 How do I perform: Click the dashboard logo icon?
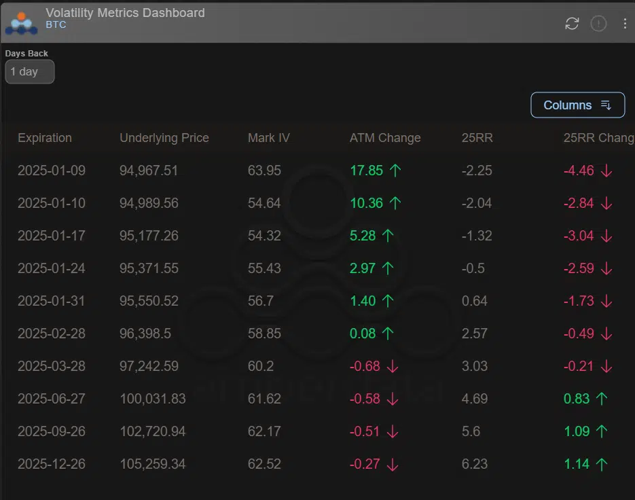click(22, 23)
